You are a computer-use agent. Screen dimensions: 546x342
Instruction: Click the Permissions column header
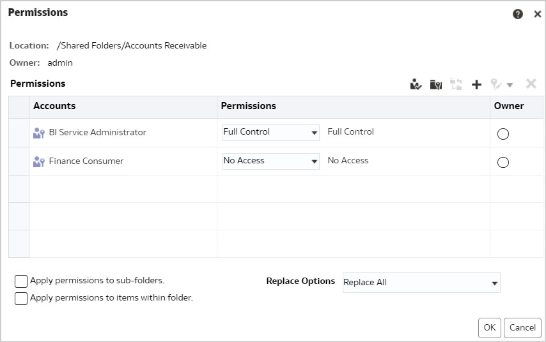click(354, 107)
